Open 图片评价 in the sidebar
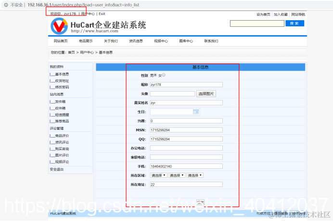333x221 pixels. click(62, 155)
